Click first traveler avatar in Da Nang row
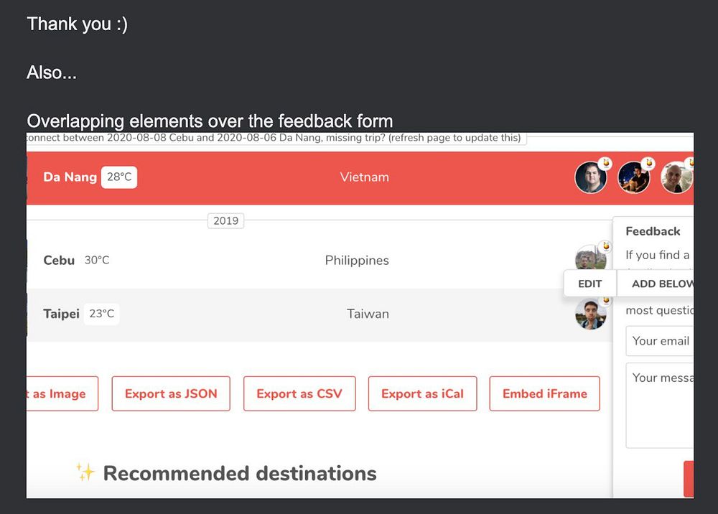The height and width of the screenshot is (514, 718). 591,177
